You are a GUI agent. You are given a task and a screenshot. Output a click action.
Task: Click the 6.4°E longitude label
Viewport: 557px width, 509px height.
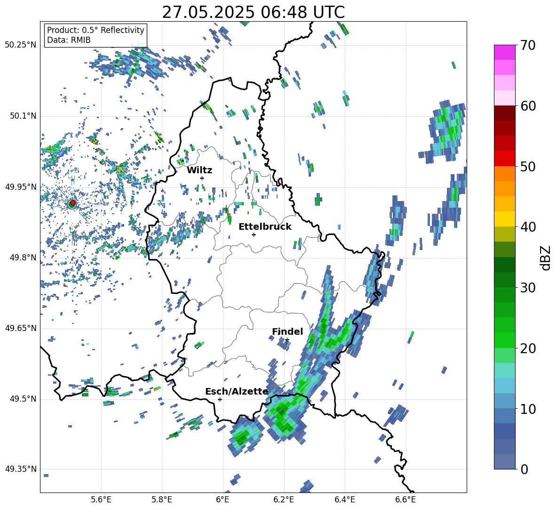point(344,500)
